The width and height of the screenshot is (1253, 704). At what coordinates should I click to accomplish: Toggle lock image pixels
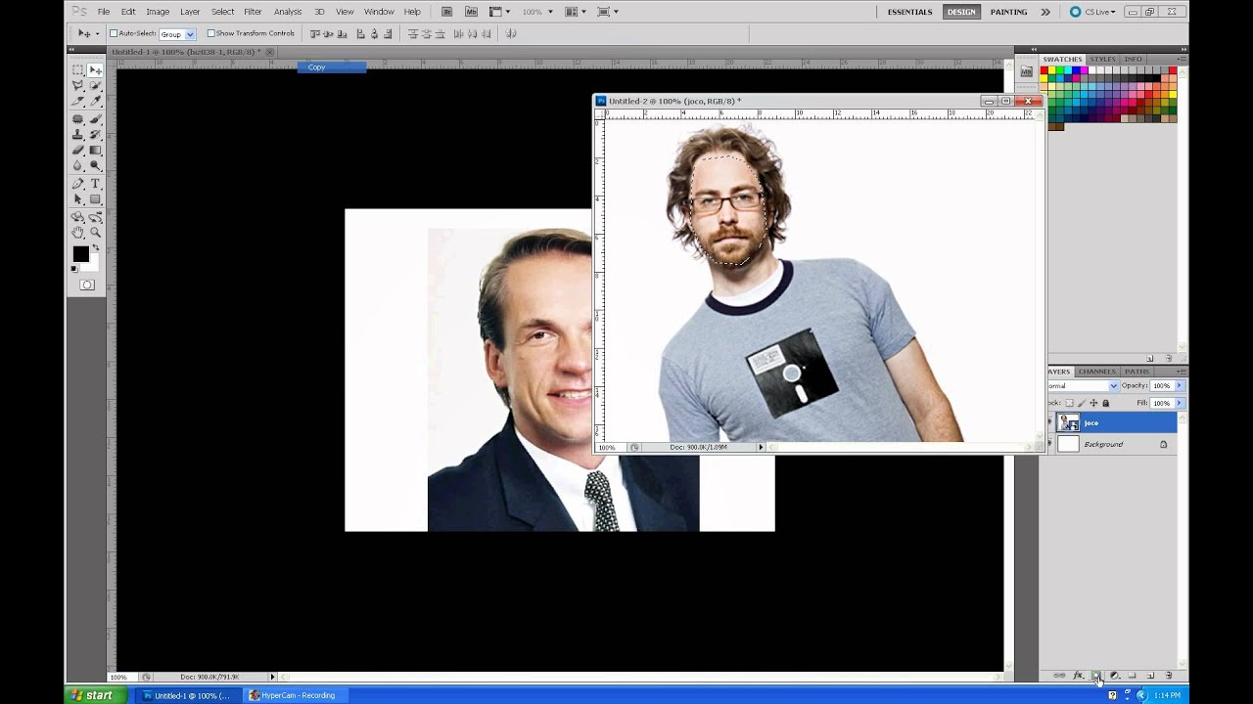[1083, 403]
